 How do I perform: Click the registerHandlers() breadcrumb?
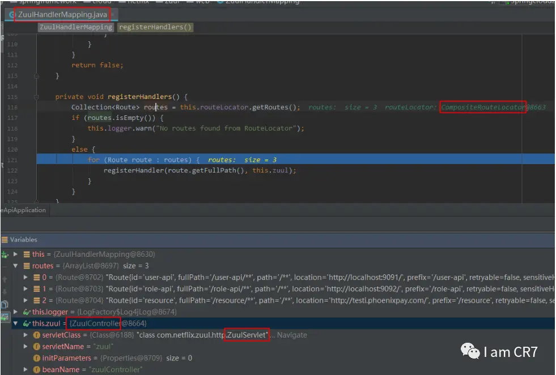pos(155,27)
